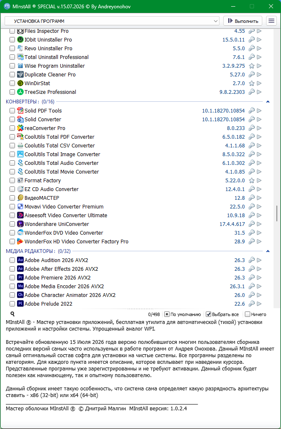
Task: Open the hamburger menu button
Action: (271, 21)
